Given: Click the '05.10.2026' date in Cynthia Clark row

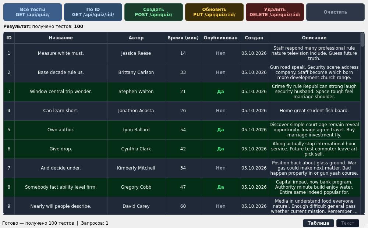Looking at the screenshot, I should 254,149.
